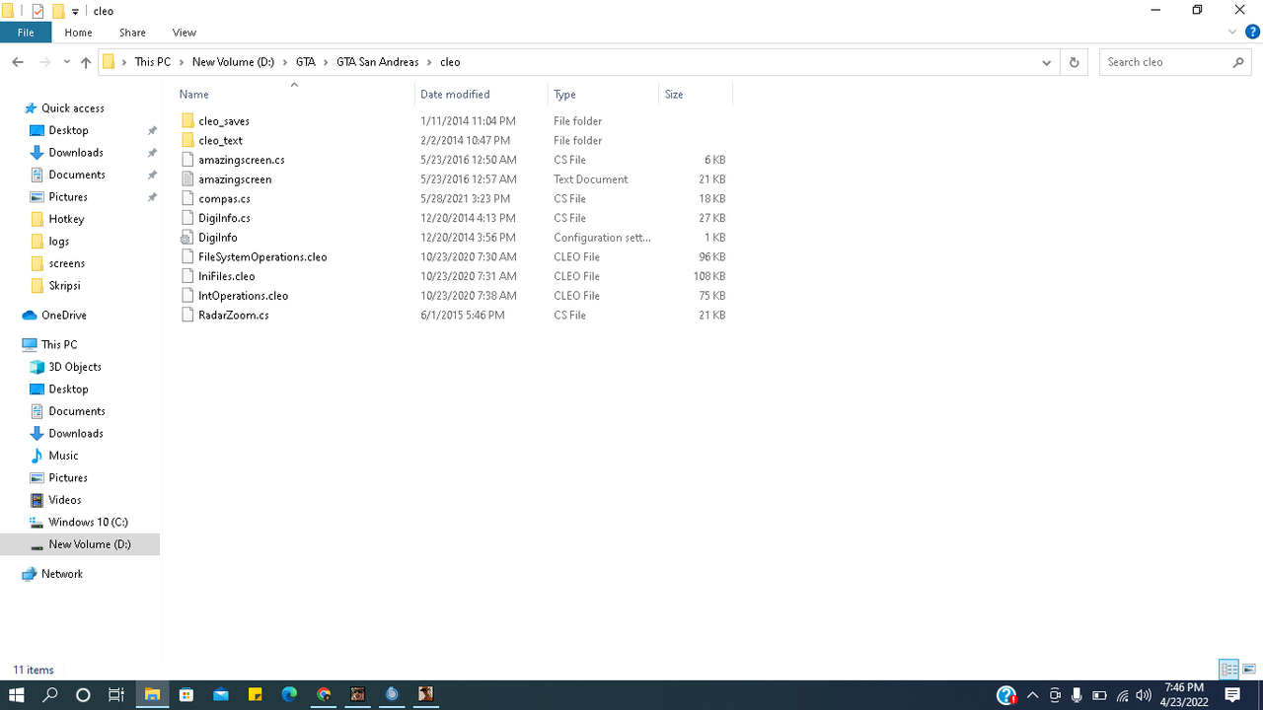Open the logs folder in the sidebar
Viewport: 1263px width, 710px height.
pos(58,242)
